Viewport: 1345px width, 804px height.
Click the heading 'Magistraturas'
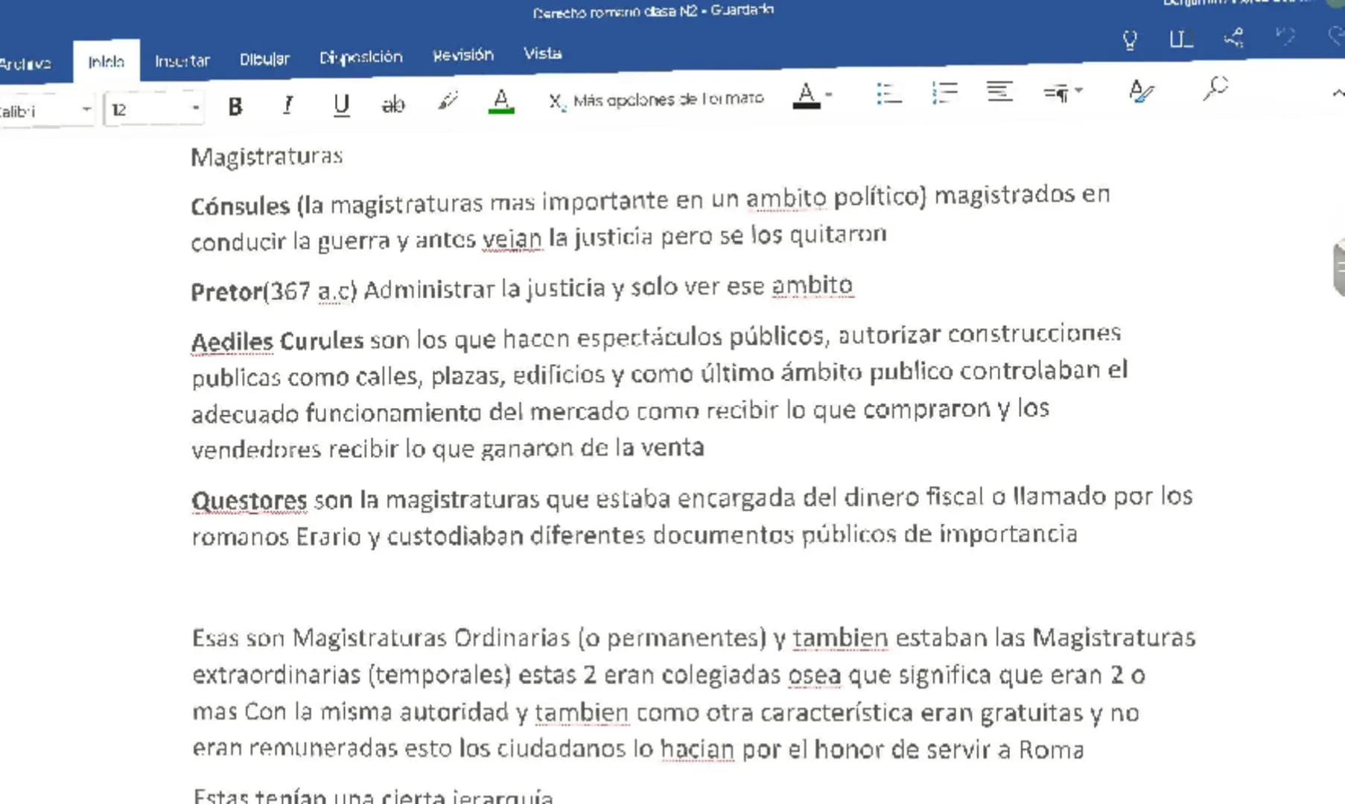click(266, 156)
